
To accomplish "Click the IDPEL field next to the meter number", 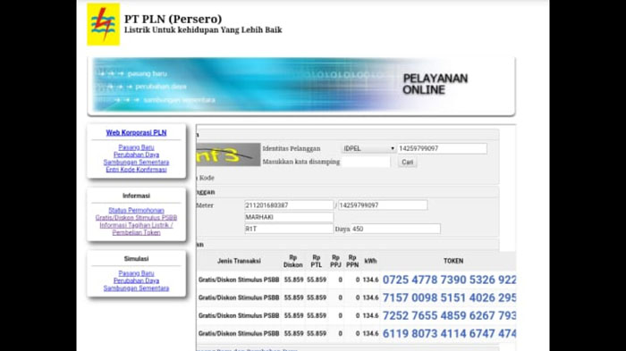I will point(383,205).
